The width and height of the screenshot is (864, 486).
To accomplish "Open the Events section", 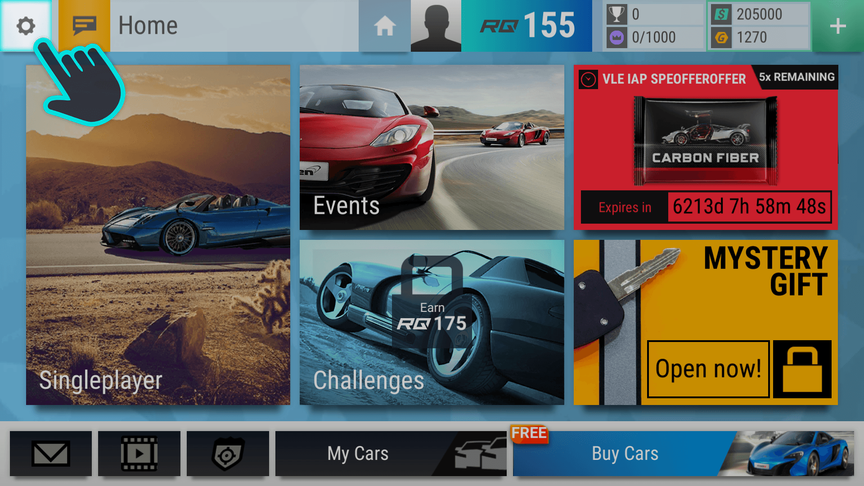I will pyautogui.click(x=432, y=147).
